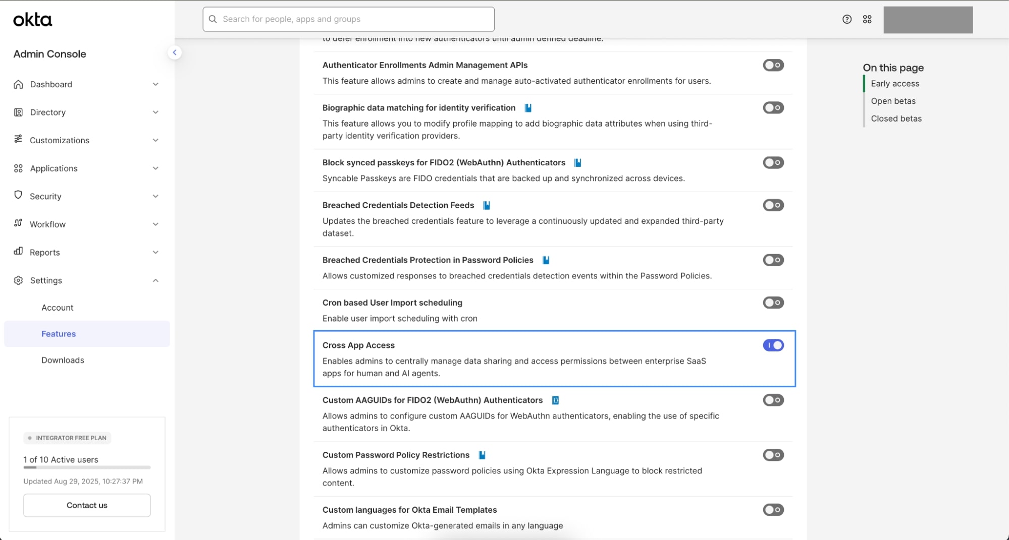
Task: Enable the Breached Credentials Detection Feeds toggle
Action: 773,205
